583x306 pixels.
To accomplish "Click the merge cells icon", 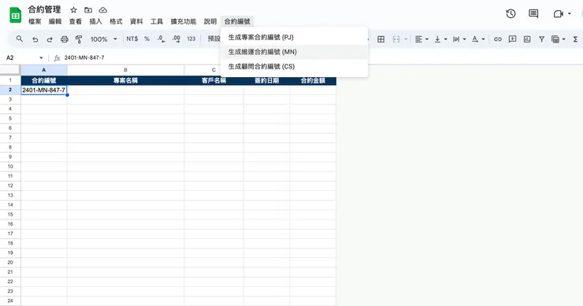I will [396, 39].
